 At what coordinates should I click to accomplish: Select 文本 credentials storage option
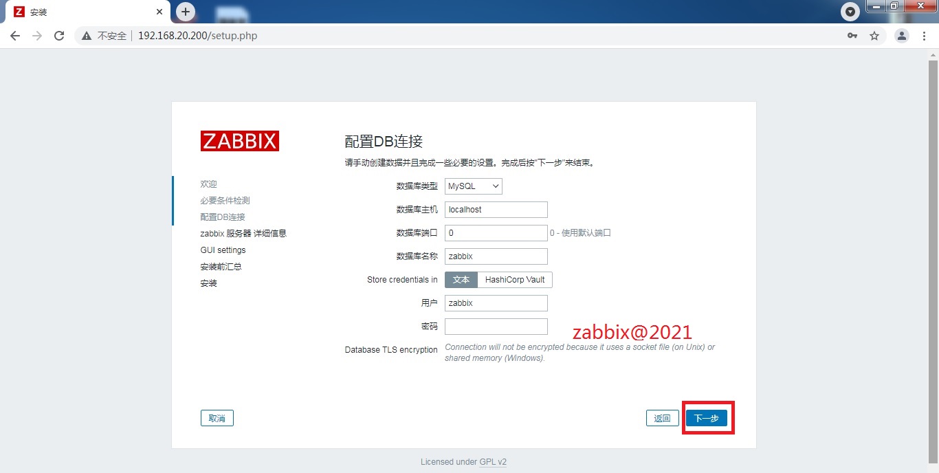(461, 280)
